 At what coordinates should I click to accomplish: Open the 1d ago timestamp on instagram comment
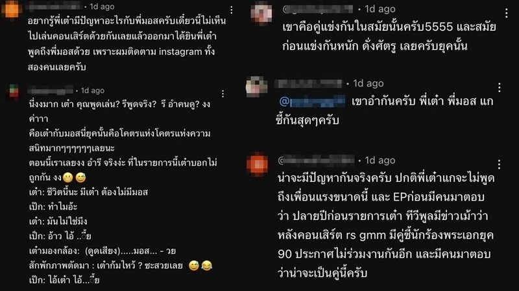[102, 6]
